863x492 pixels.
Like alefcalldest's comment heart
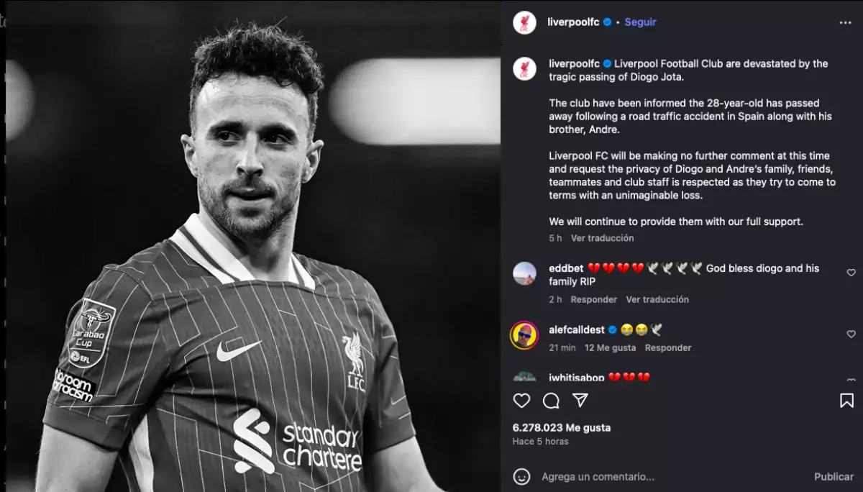click(x=851, y=334)
